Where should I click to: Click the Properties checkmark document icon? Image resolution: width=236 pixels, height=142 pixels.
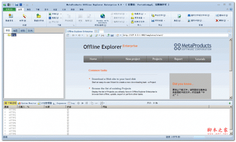point(179,16)
